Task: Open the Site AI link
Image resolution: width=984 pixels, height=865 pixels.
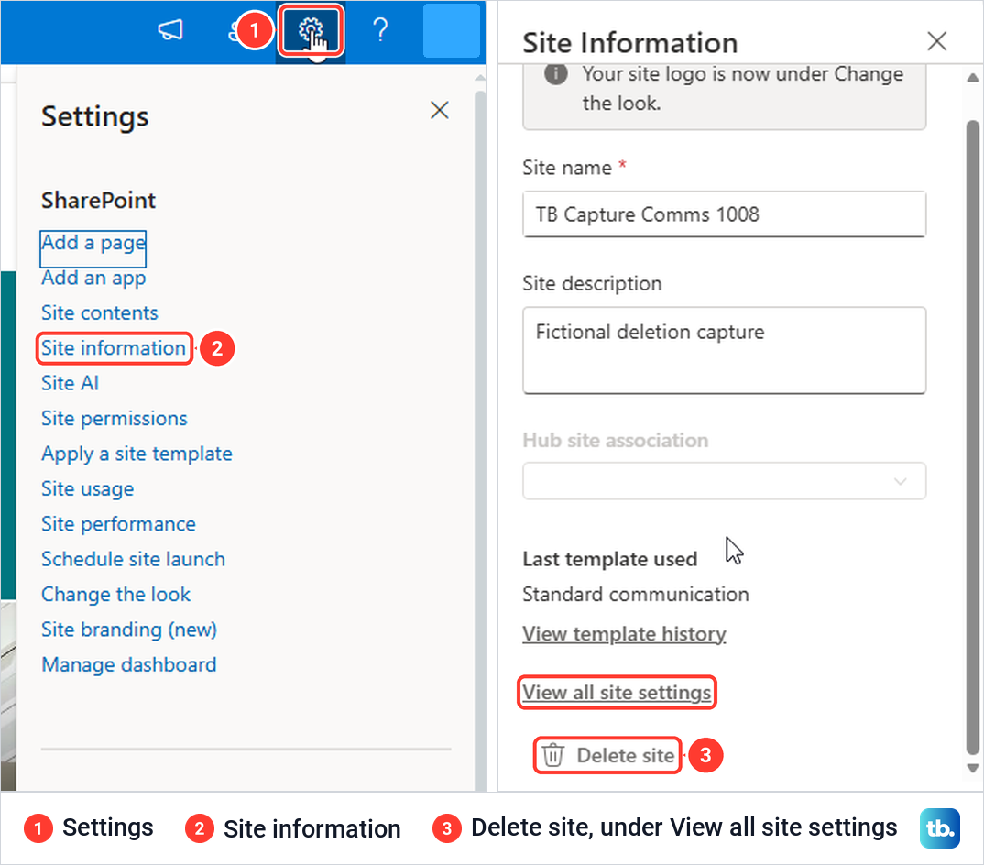Action: click(71, 383)
